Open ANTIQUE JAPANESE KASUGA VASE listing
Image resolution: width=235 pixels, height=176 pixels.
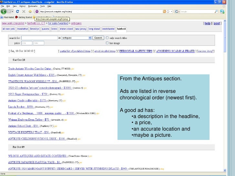(x=35, y=162)
